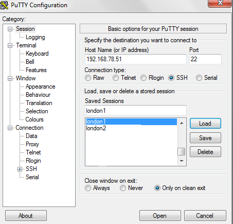Click the sessions list scroll-up arrow
This screenshot has height=224, width=233.
(x=182, y=123)
